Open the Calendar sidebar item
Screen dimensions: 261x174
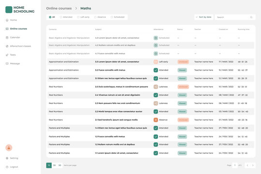(13, 38)
